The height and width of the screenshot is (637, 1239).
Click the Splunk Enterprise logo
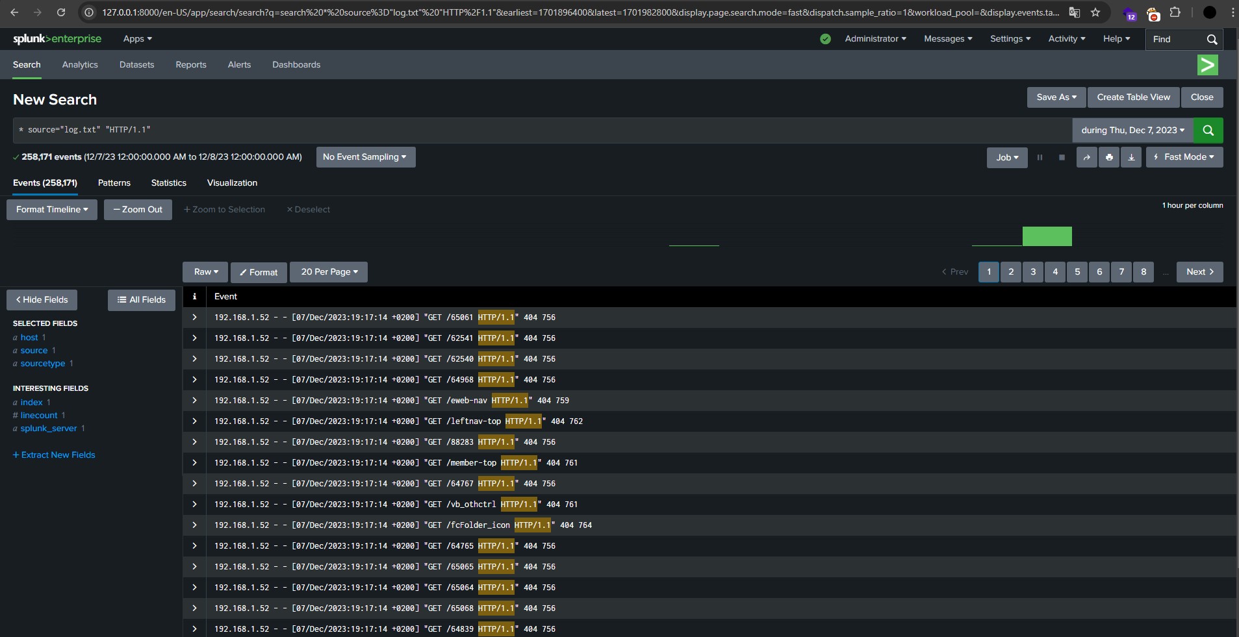[57, 39]
